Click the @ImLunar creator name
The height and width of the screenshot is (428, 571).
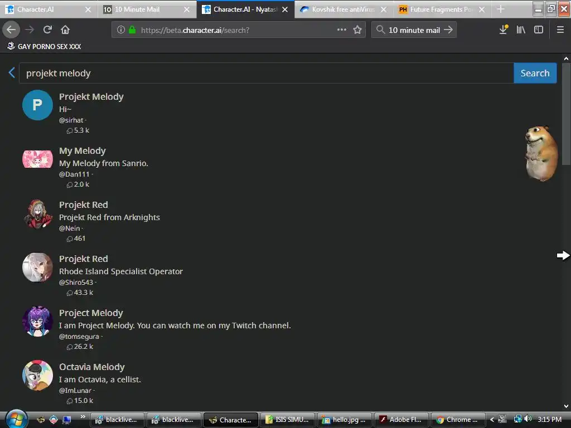click(x=75, y=390)
